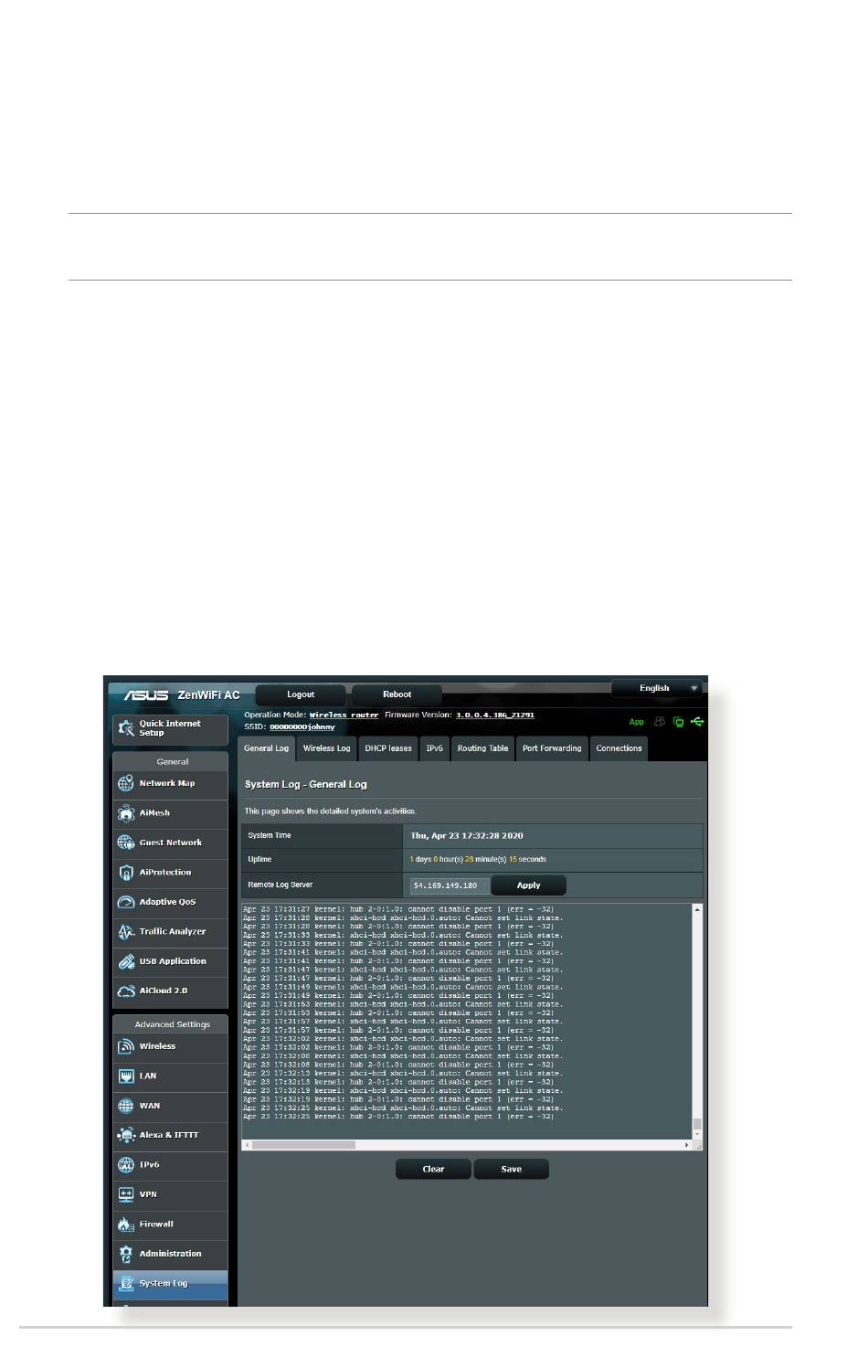This screenshot has width=868, height=1357.
Task: Open the Guest Network menu label
Action: point(171,843)
